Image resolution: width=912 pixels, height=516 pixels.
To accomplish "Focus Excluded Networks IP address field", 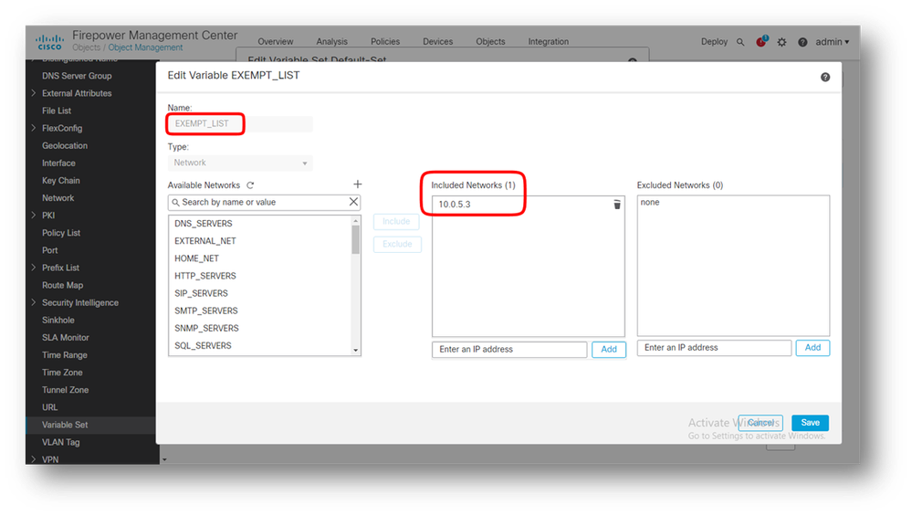I will coord(714,348).
